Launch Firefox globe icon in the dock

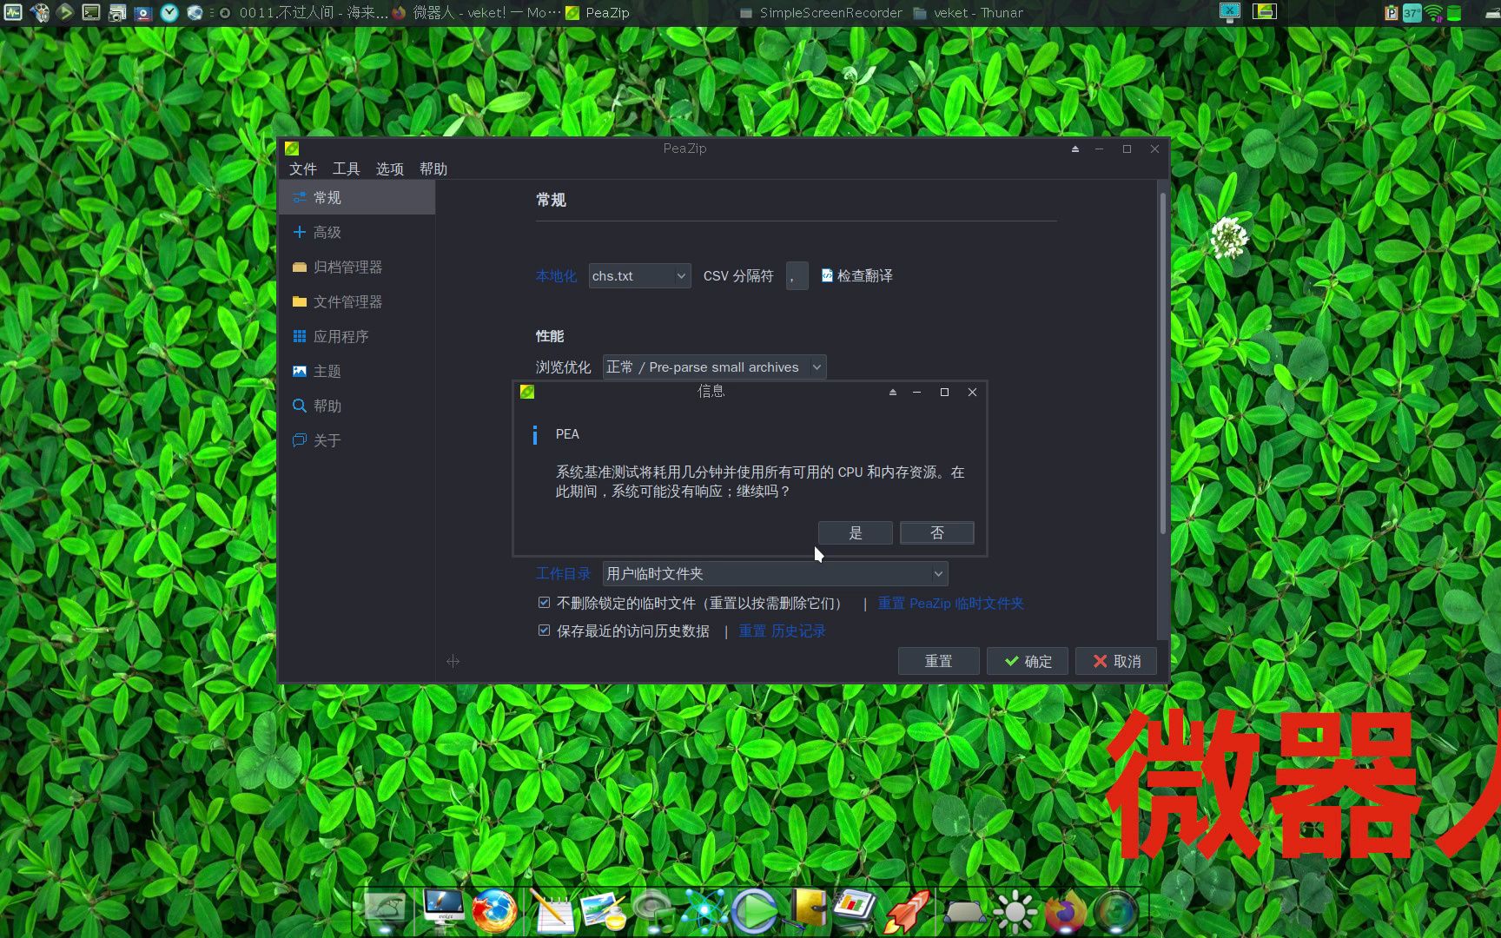(x=494, y=912)
